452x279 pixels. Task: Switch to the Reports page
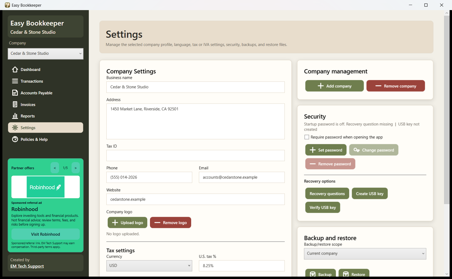[45, 116]
